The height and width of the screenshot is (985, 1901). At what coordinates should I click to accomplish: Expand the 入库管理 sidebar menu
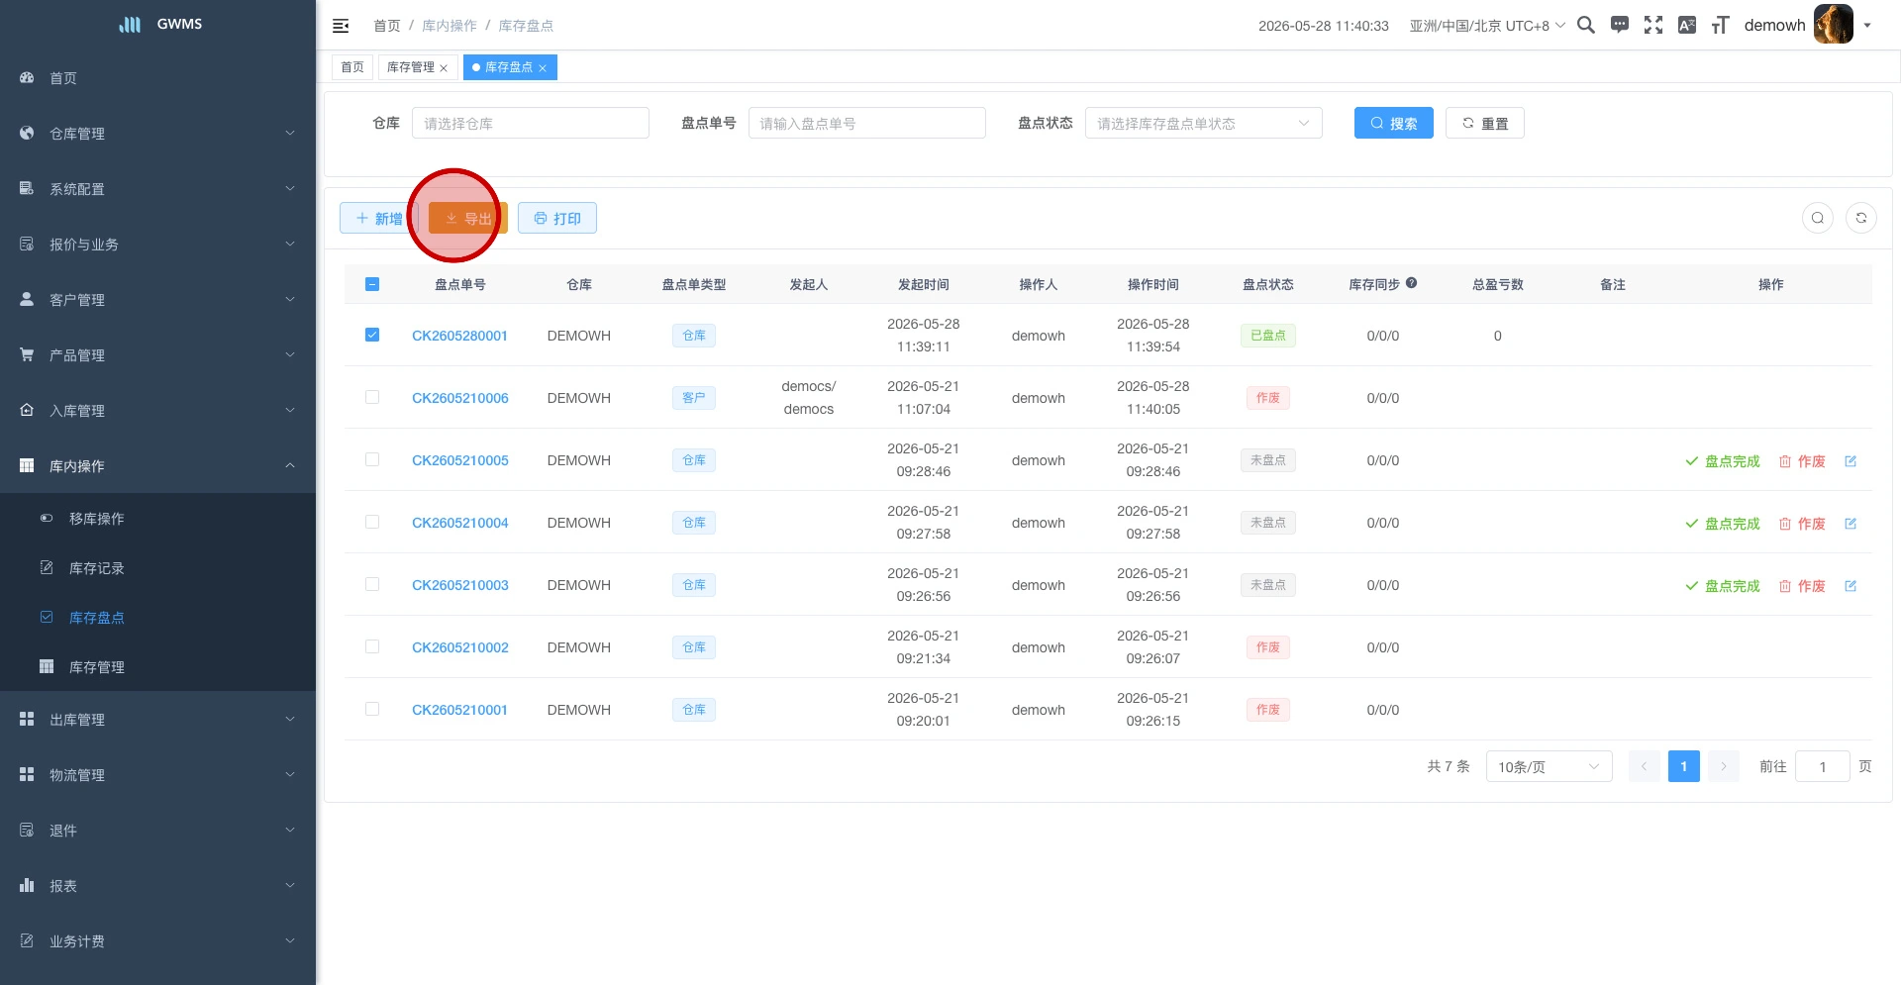157,410
